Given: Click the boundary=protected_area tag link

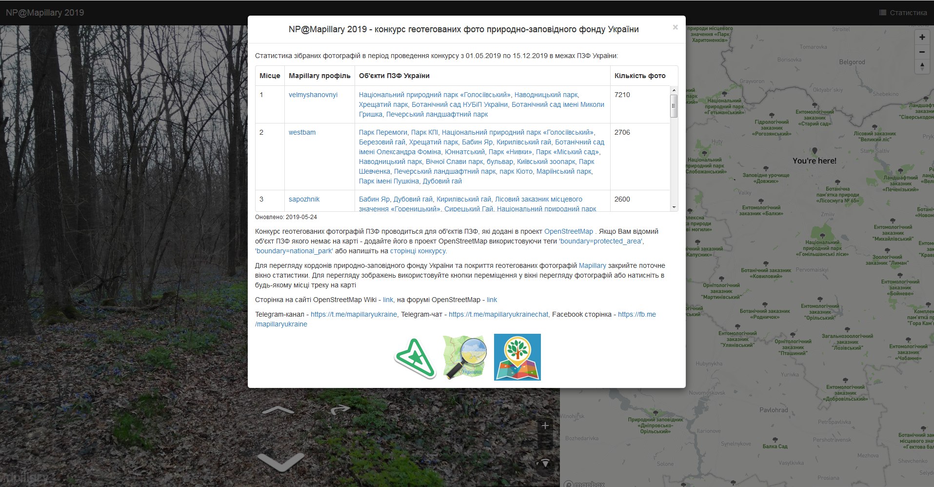Looking at the screenshot, I should 601,241.
